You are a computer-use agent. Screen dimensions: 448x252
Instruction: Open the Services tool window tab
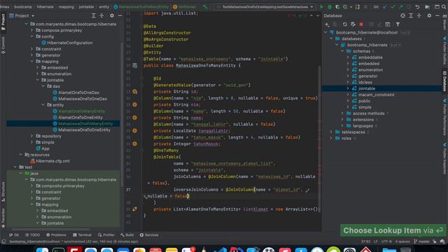click(x=149, y=235)
